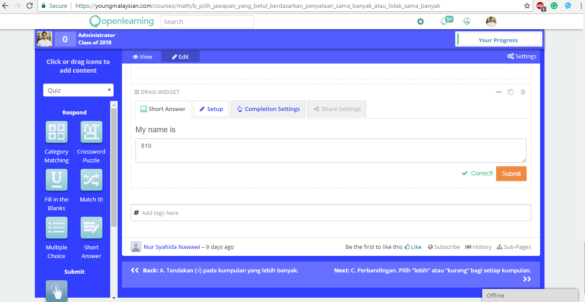Select the Multiple Choice widget icon

click(56, 228)
